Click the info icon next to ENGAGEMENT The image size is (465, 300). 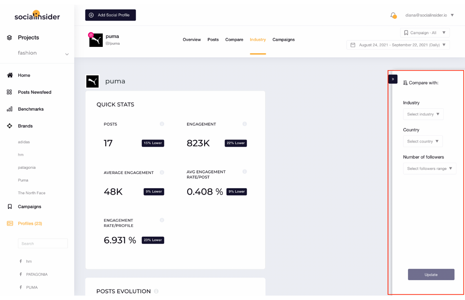(244, 124)
